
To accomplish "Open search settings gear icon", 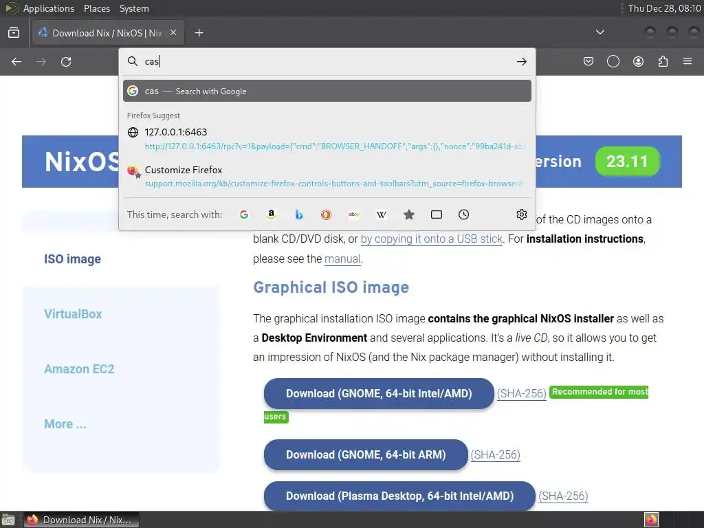I will point(521,214).
